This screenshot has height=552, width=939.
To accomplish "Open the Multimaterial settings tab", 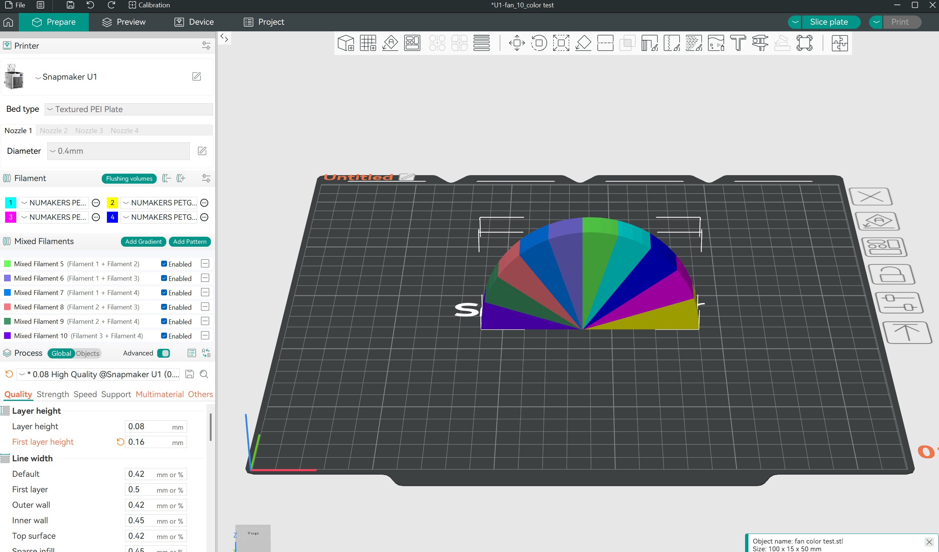I will click(160, 394).
